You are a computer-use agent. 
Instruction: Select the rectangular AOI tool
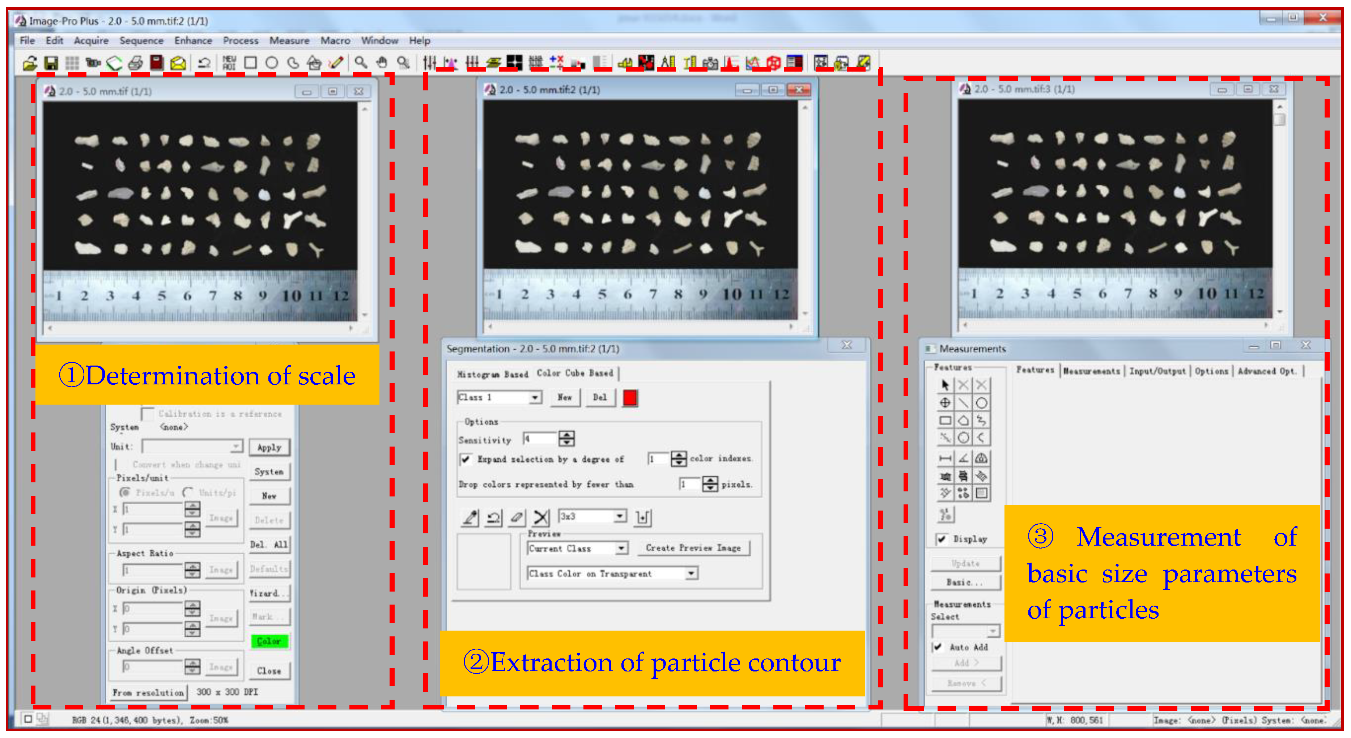(250, 63)
